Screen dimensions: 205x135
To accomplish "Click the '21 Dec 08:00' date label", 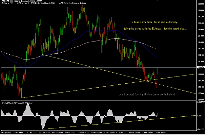I will pyautogui.click(x=147, y=133).
